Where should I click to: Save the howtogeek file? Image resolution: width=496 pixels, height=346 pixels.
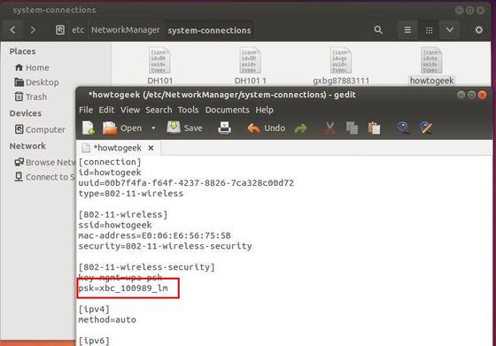[185, 128]
